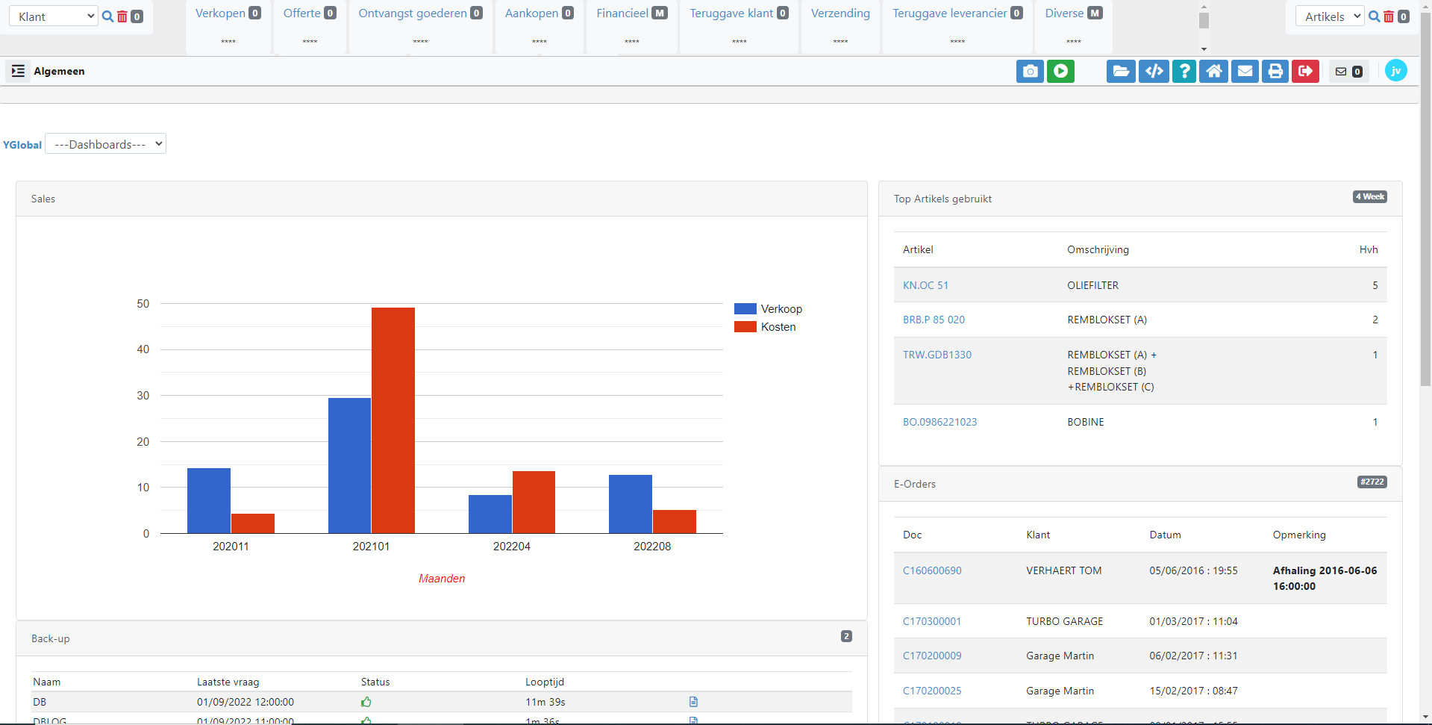Click the code brackets icon
Image resolution: width=1432 pixels, height=725 pixels.
click(x=1154, y=71)
